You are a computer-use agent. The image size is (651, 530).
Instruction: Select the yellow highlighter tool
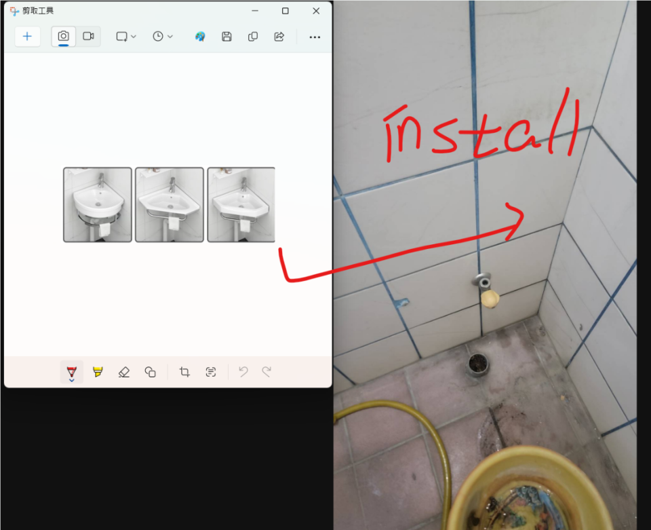[x=98, y=372]
